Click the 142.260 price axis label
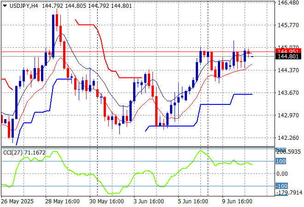Image resolution: width=304 pixels, height=207 pixels. coord(288,138)
